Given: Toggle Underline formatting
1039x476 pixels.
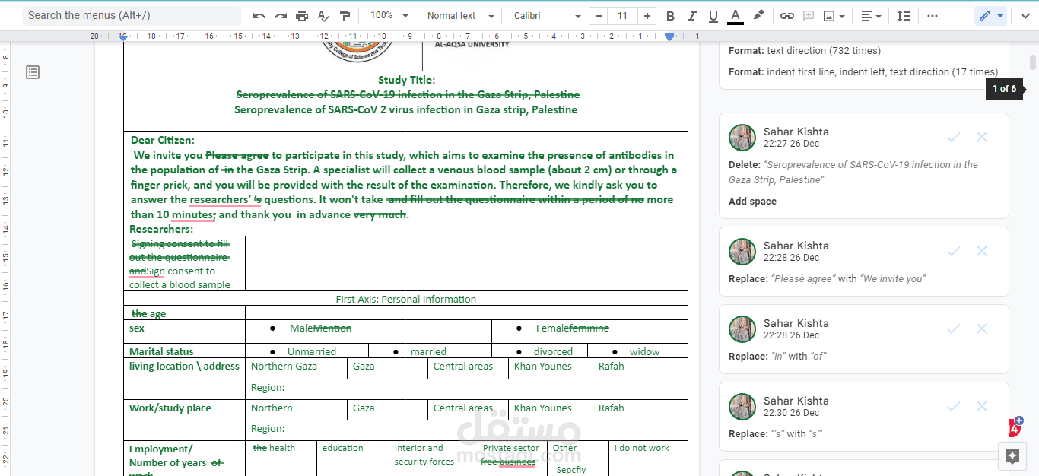Looking at the screenshot, I should (x=713, y=16).
